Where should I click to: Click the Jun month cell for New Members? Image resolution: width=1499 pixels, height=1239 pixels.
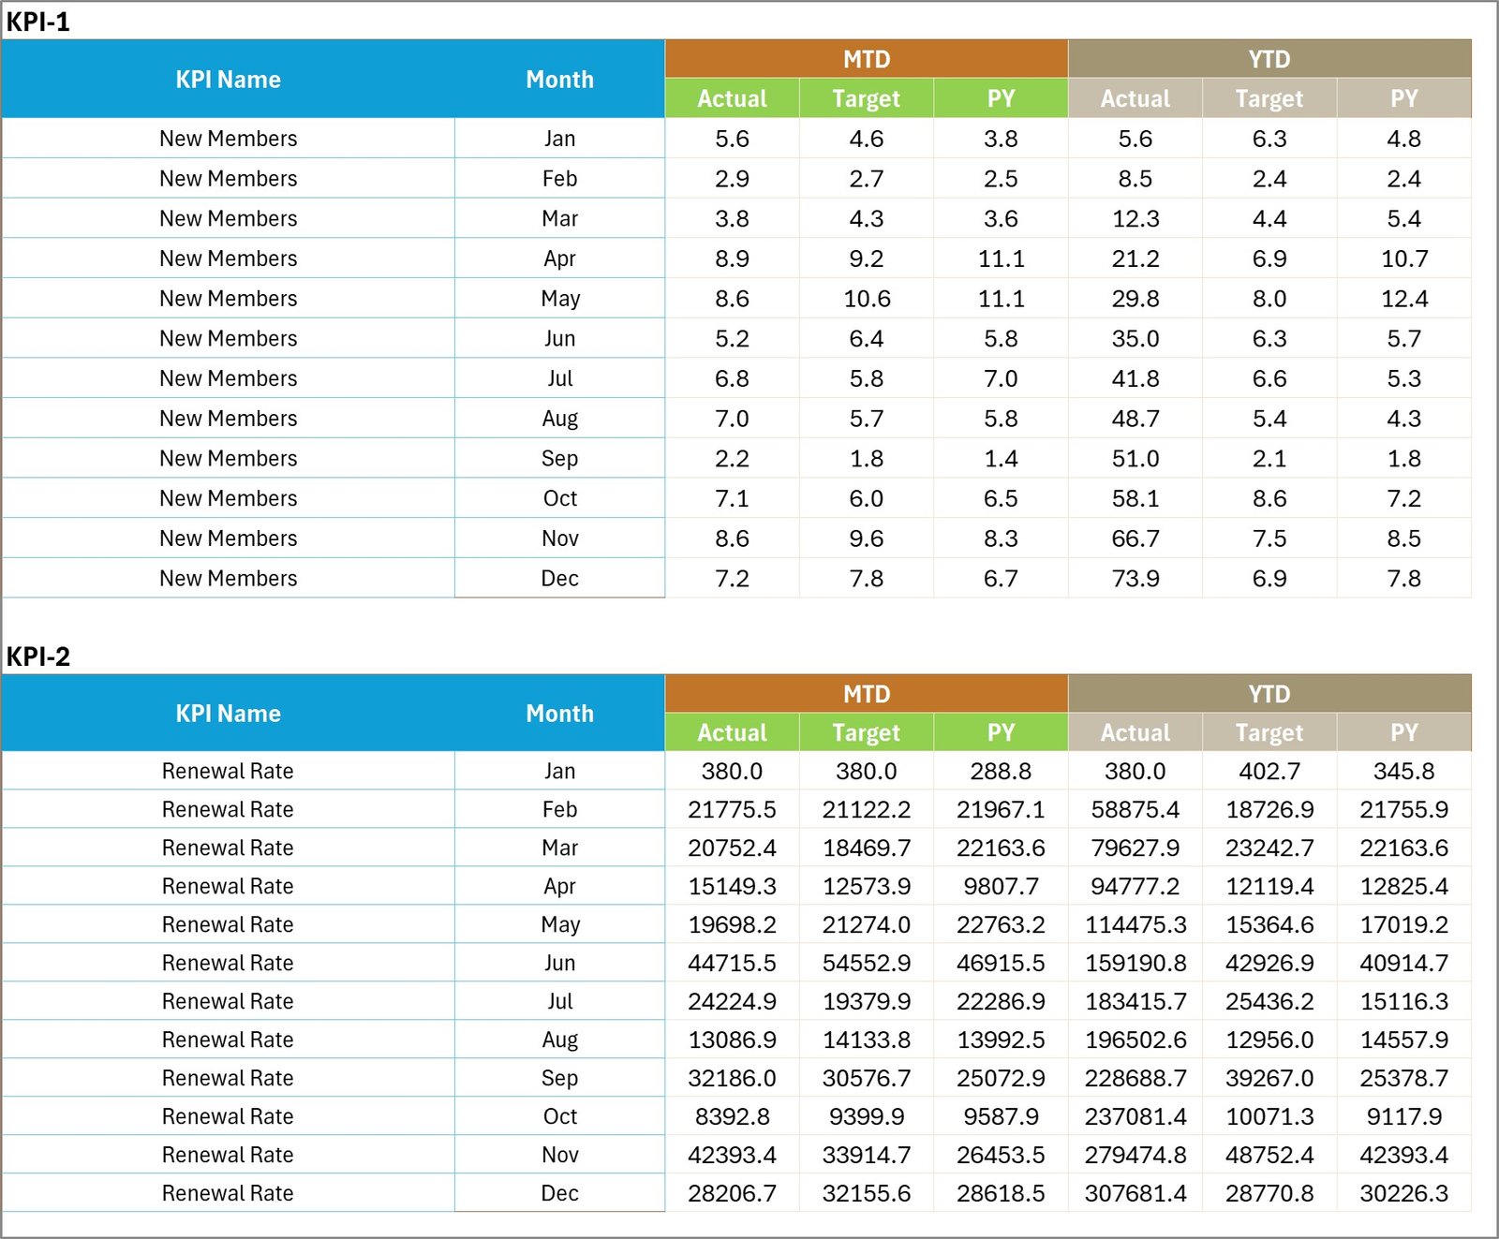click(559, 338)
